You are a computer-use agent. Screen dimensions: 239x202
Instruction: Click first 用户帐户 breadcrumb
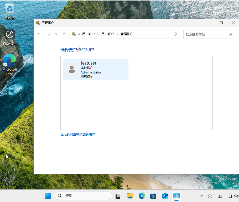(89, 34)
